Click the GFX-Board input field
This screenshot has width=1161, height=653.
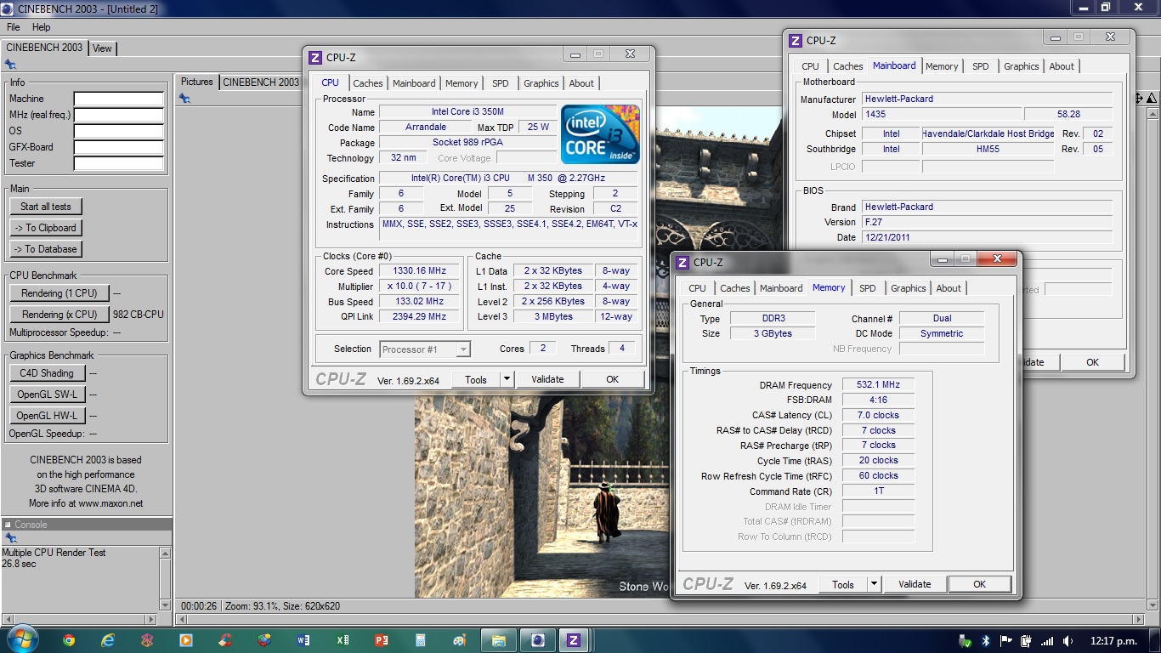click(x=119, y=148)
